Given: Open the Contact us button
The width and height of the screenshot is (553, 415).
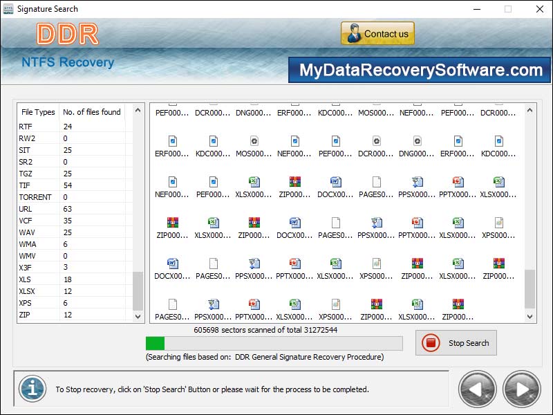Looking at the screenshot, I should coord(377,33).
